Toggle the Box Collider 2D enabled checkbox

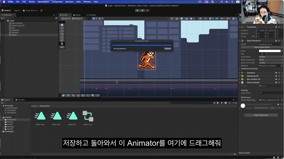point(245,79)
